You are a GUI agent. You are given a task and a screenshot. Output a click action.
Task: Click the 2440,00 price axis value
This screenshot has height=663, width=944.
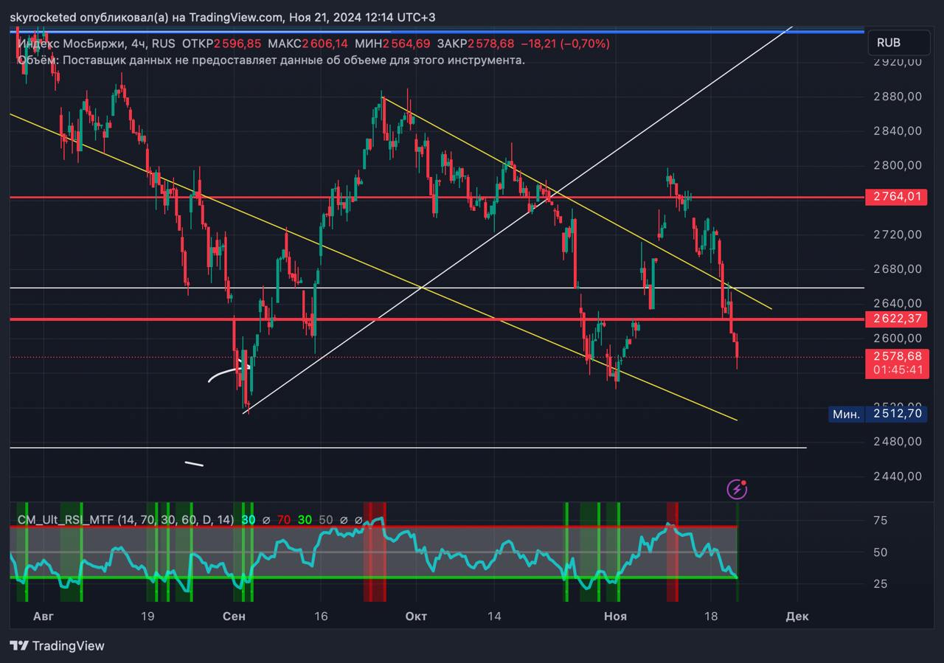pyautogui.click(x=898, y=476)
